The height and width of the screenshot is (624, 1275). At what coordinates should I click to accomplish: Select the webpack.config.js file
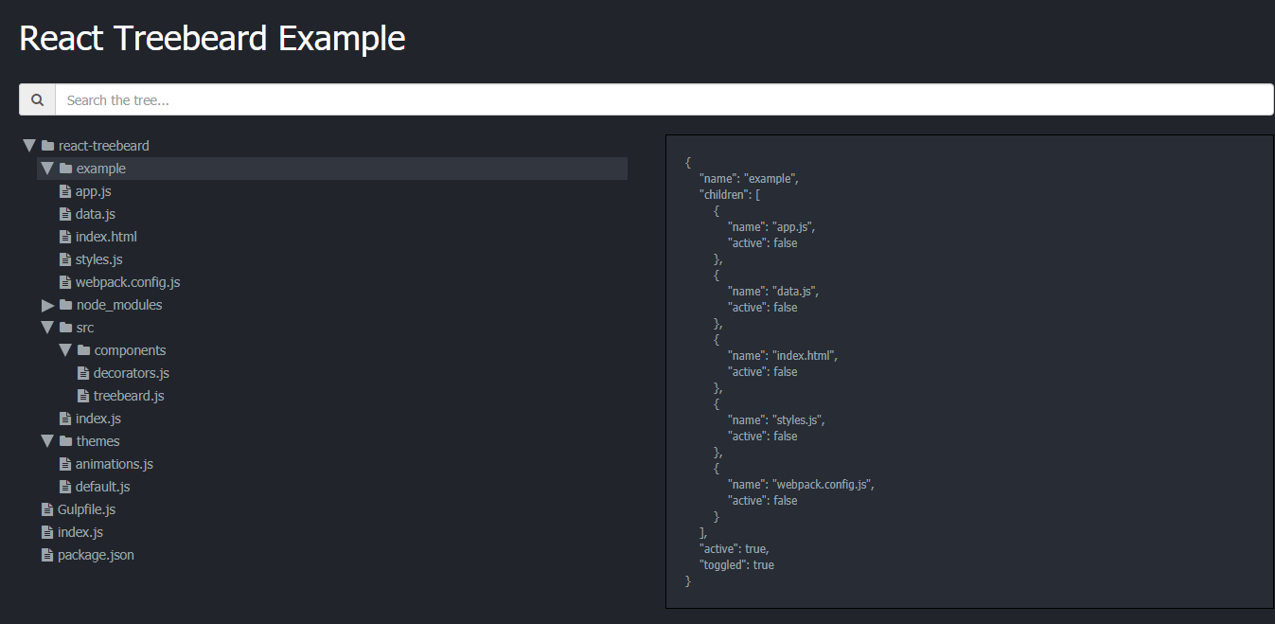pos(128,281)
